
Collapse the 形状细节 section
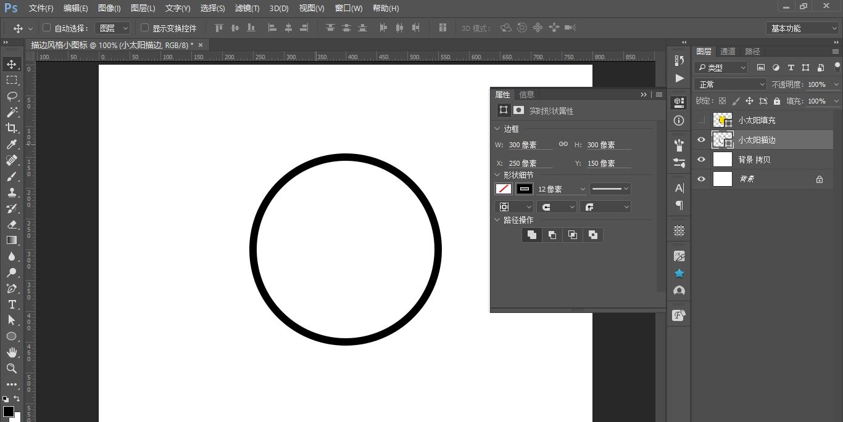click(498, 175)
